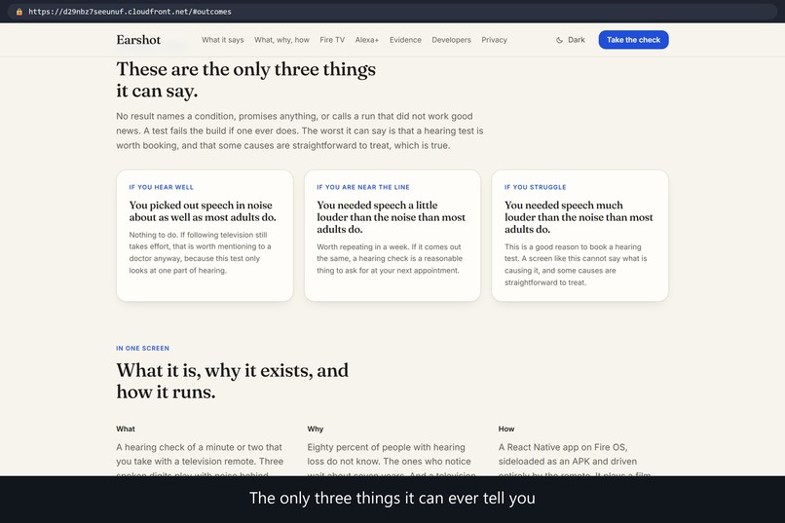The width and height of the screenshot is (785, 523).
Task: Select the IF YOU HEAR WELL card label
Action: (162, 187)
